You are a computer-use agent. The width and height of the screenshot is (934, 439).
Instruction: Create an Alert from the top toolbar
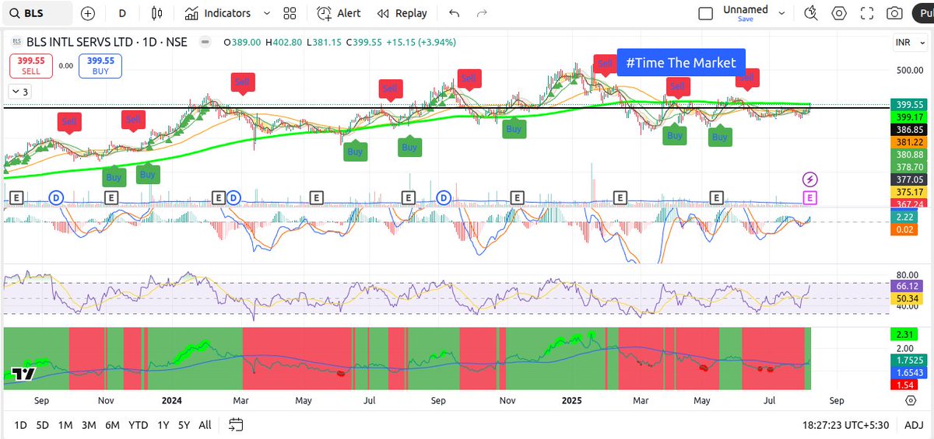coord(339,13)
